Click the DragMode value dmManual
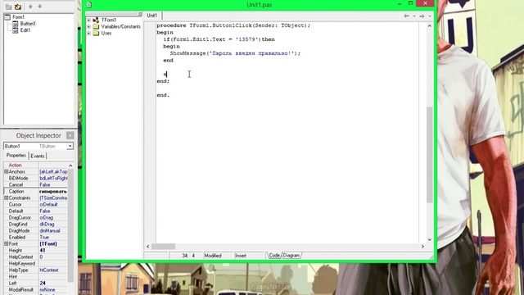 [50, 231]
